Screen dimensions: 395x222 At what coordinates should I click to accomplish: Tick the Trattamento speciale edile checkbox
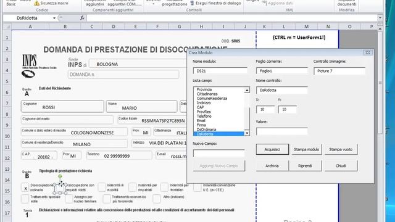click(25, 199)
